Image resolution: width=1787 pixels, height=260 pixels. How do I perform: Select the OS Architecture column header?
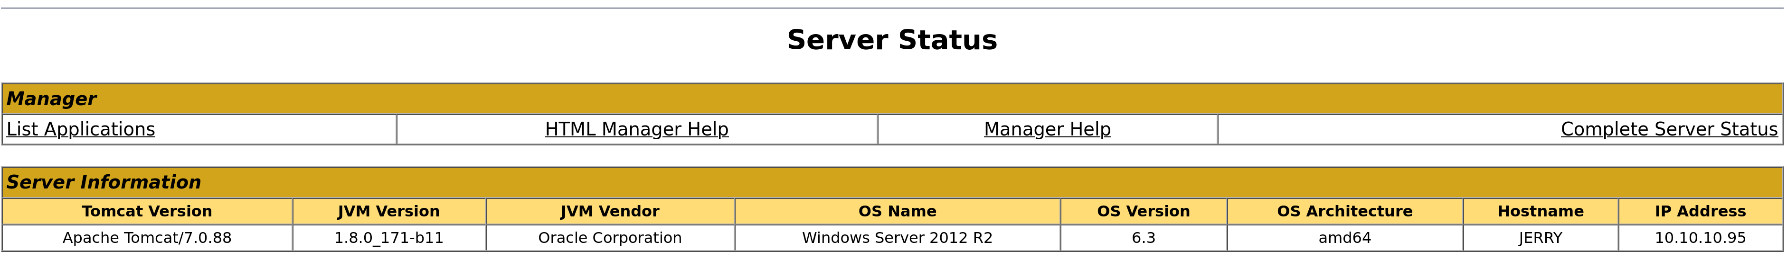point(1345,212)
